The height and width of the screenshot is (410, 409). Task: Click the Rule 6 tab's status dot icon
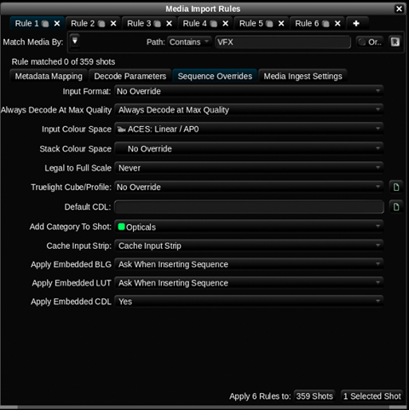[325, 24]
